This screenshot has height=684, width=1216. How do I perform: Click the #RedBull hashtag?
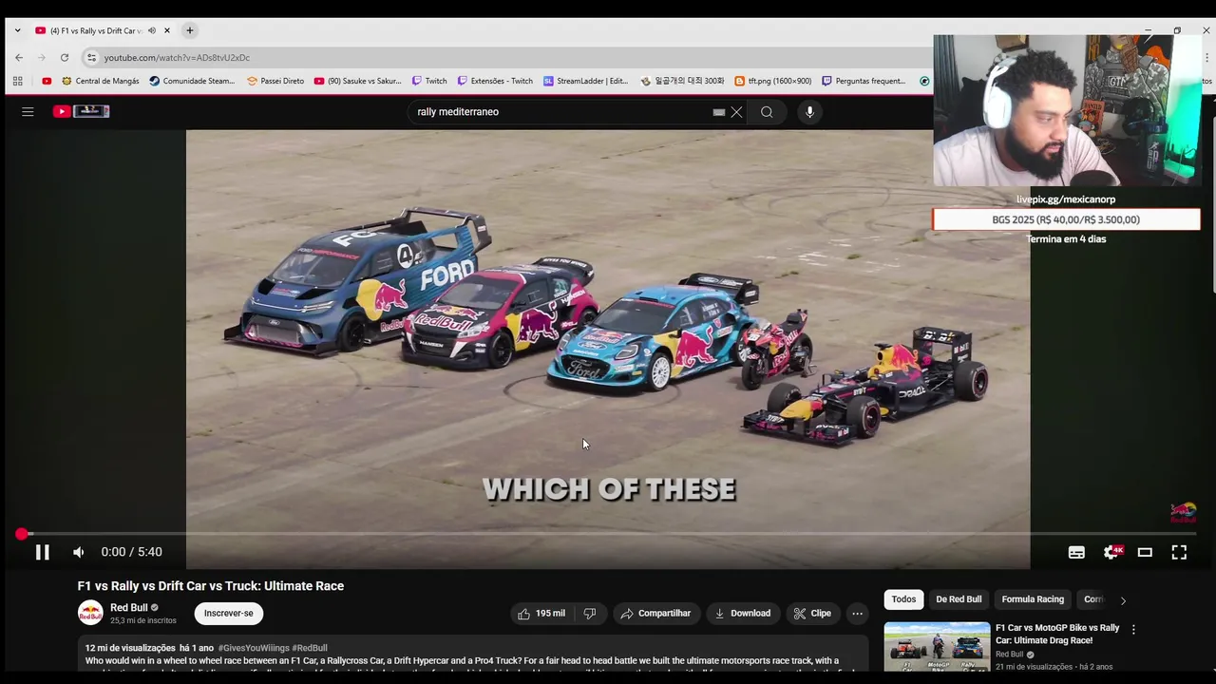(310, 648)
